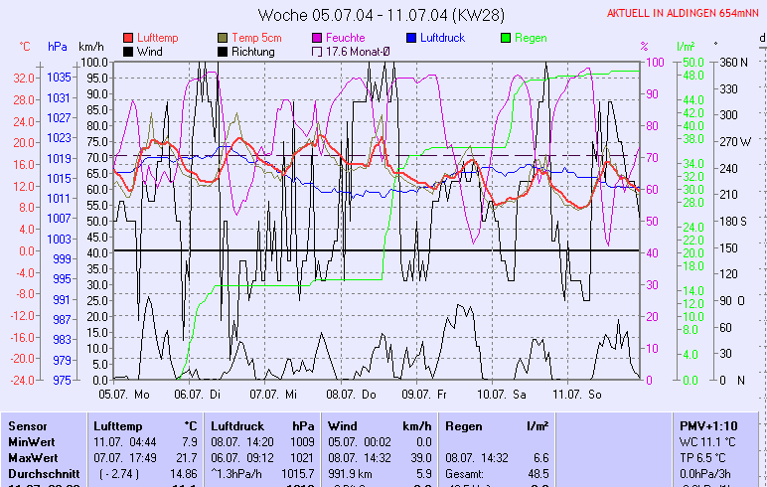Select the 05.07. Mo date marker

point(124,394)
